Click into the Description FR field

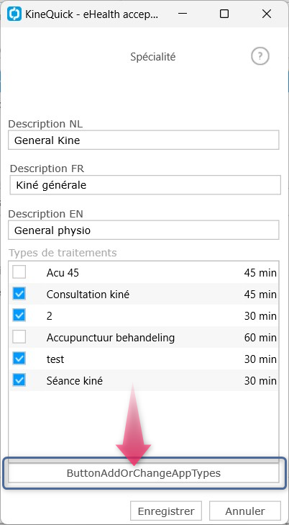tap(145, 185)
